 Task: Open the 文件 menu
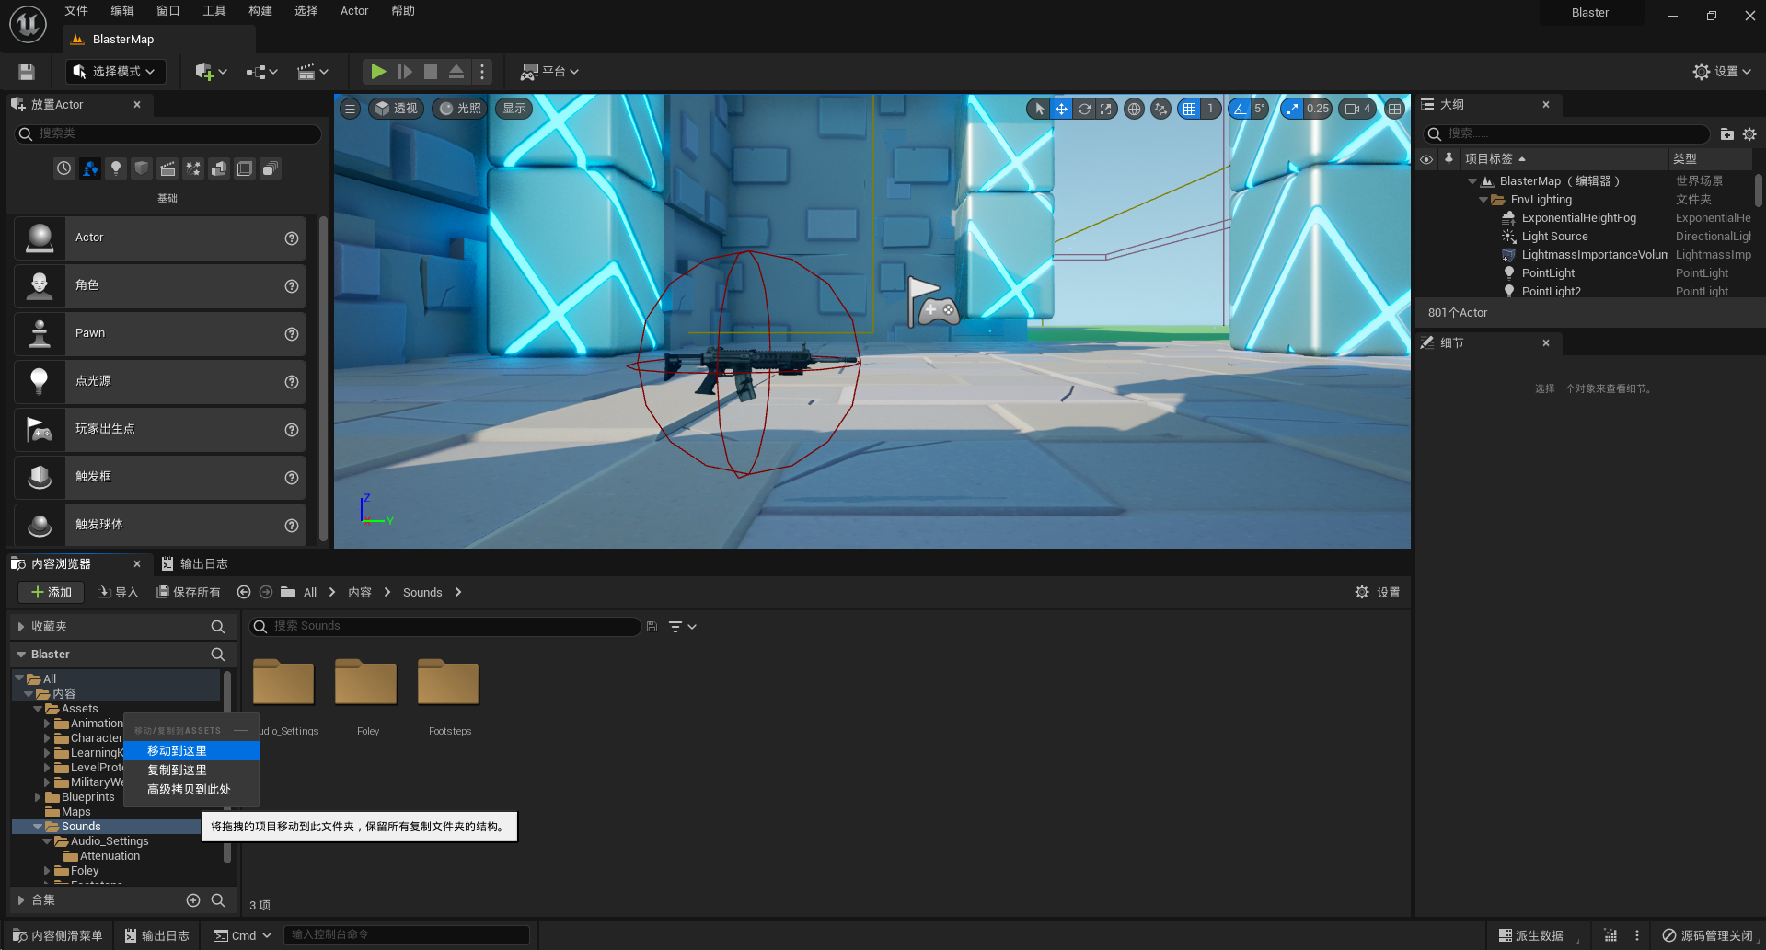(x=76, y=11)
